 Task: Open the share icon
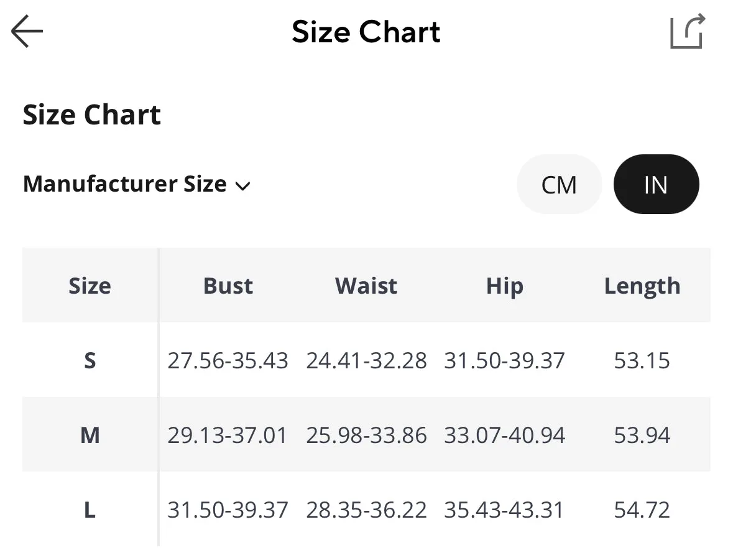687,31
